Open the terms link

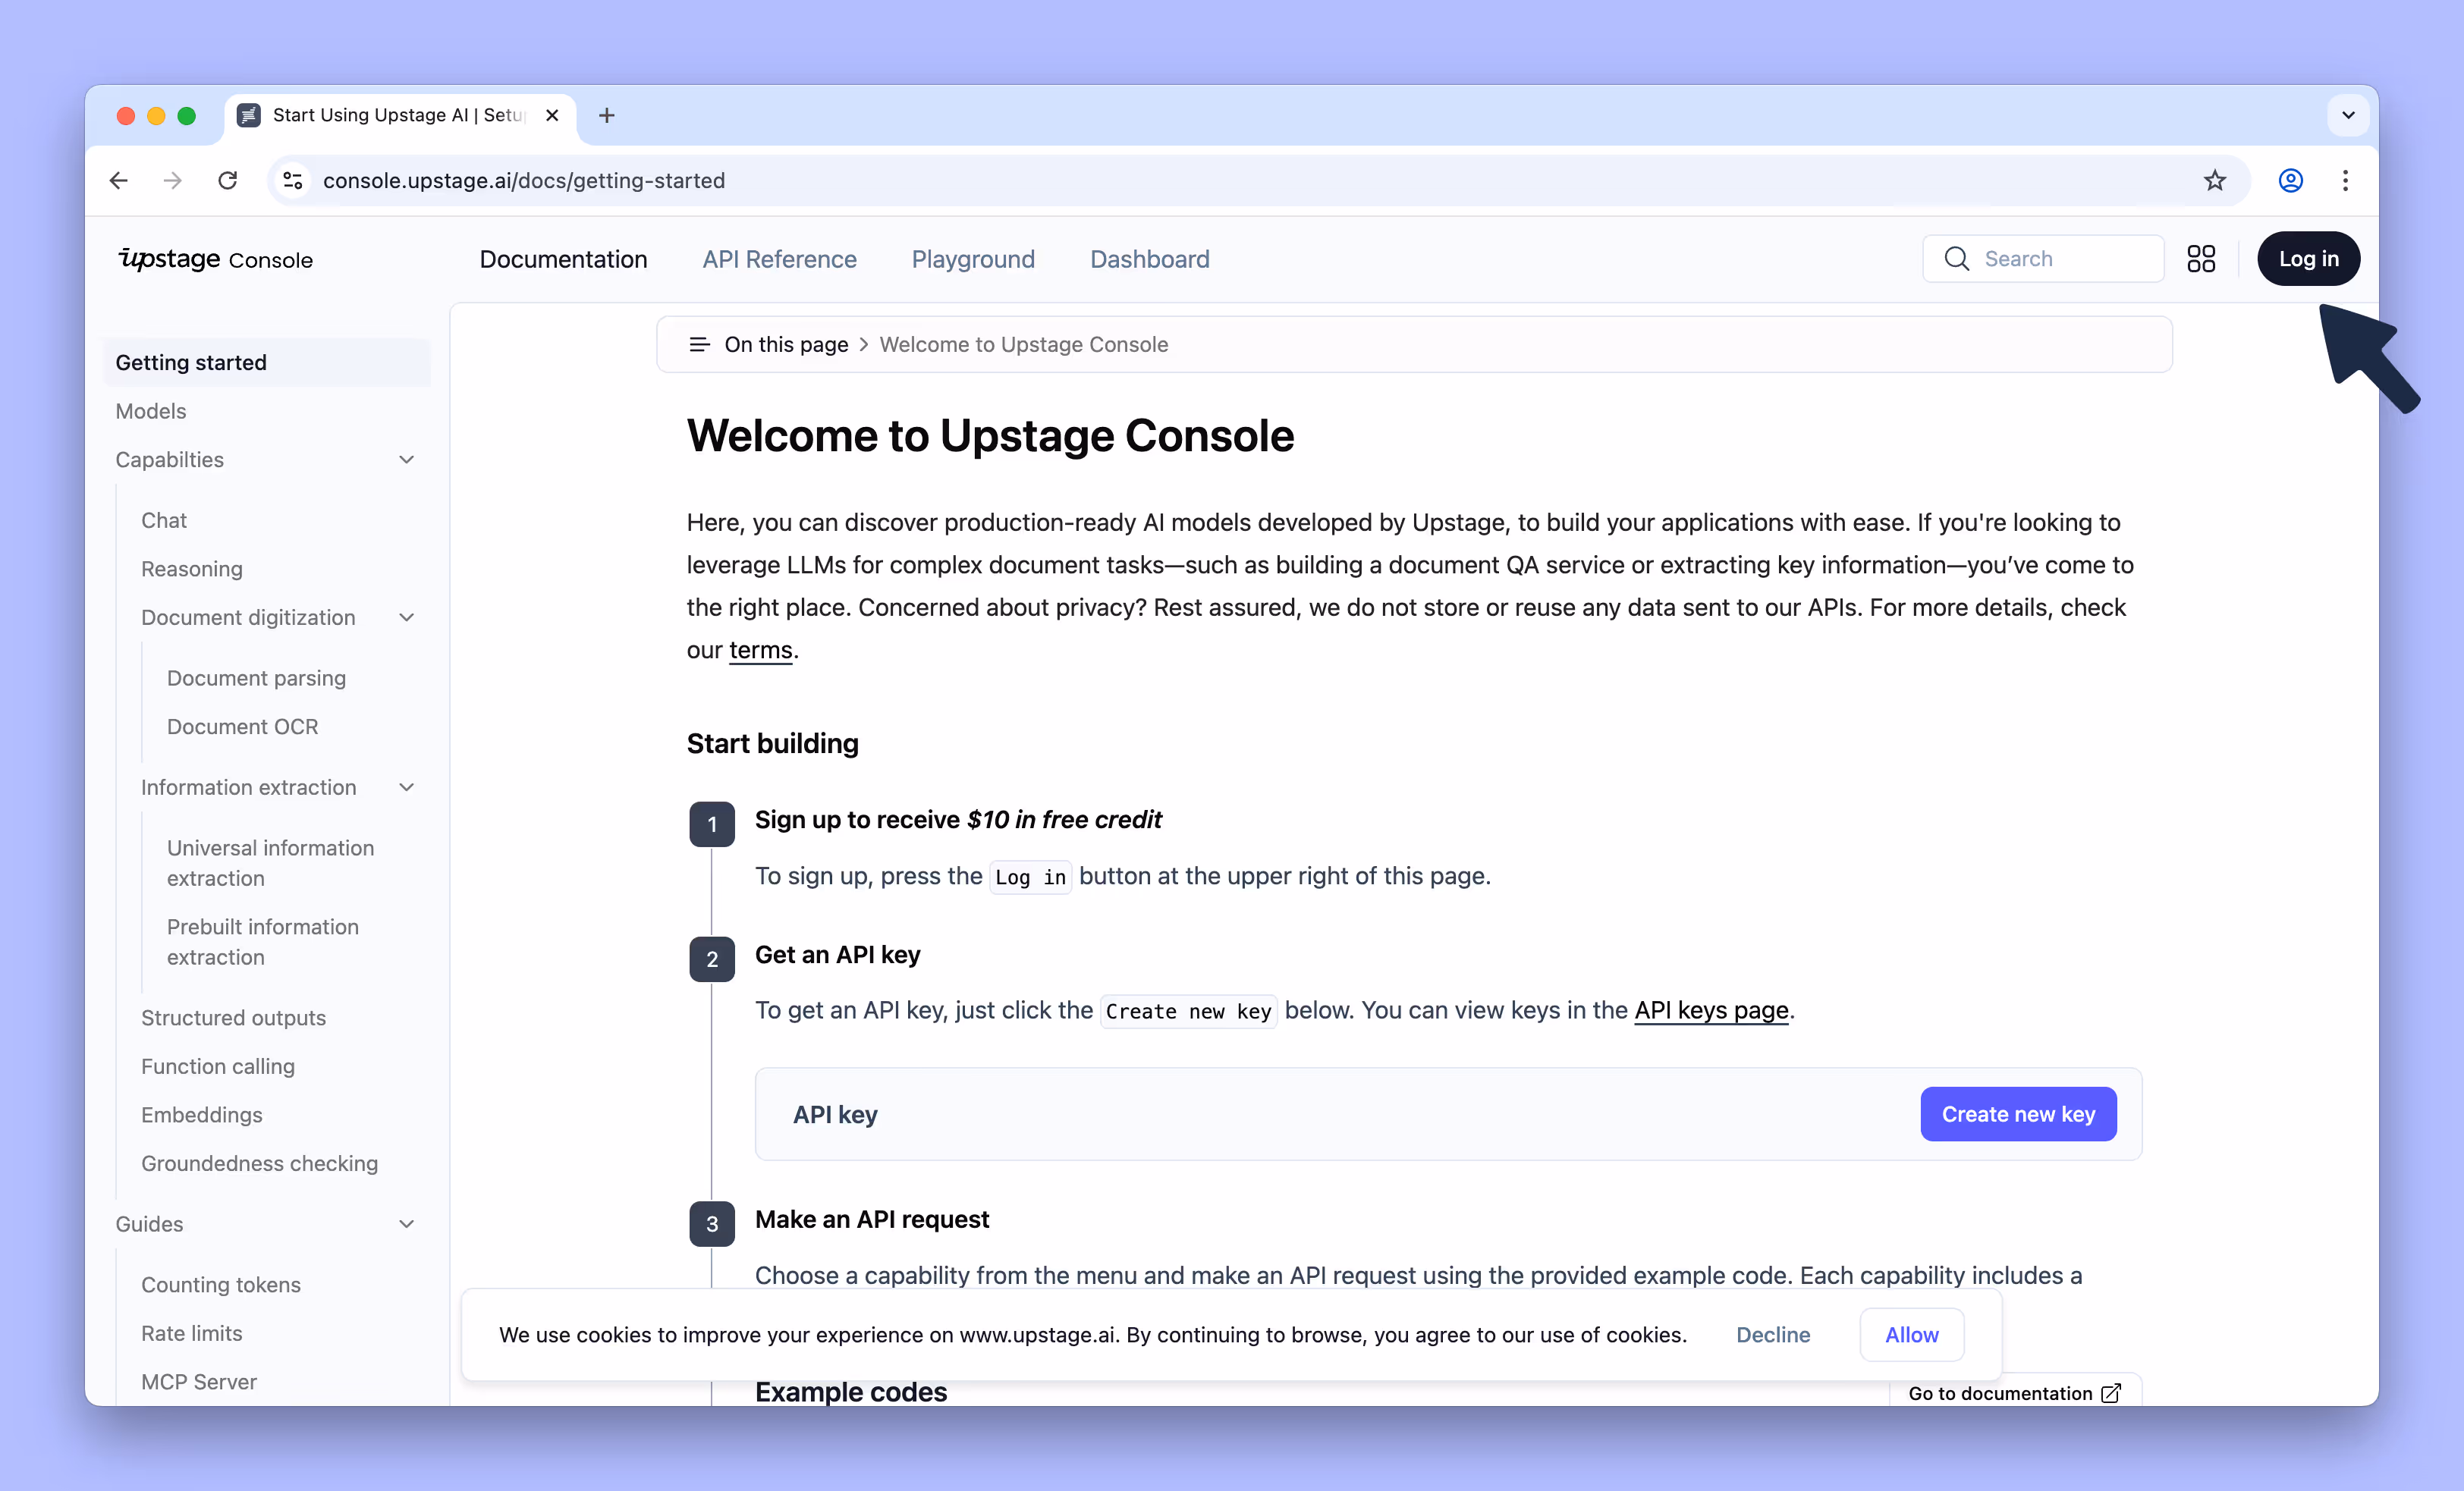760,650
